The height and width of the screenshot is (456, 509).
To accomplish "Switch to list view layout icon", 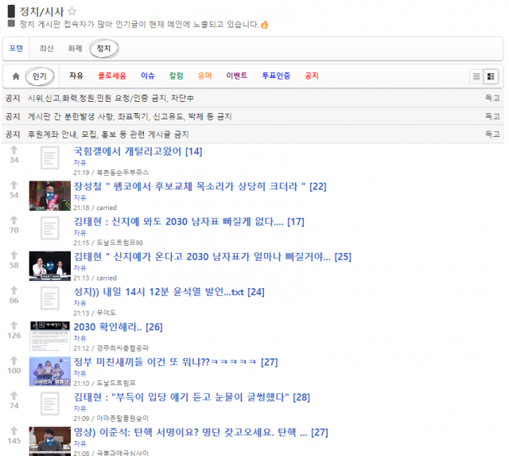I will (476, 76).
